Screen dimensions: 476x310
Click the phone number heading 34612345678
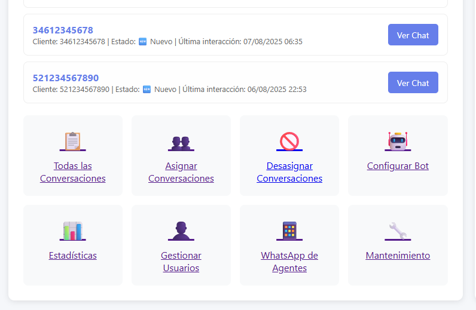point(63,30)
